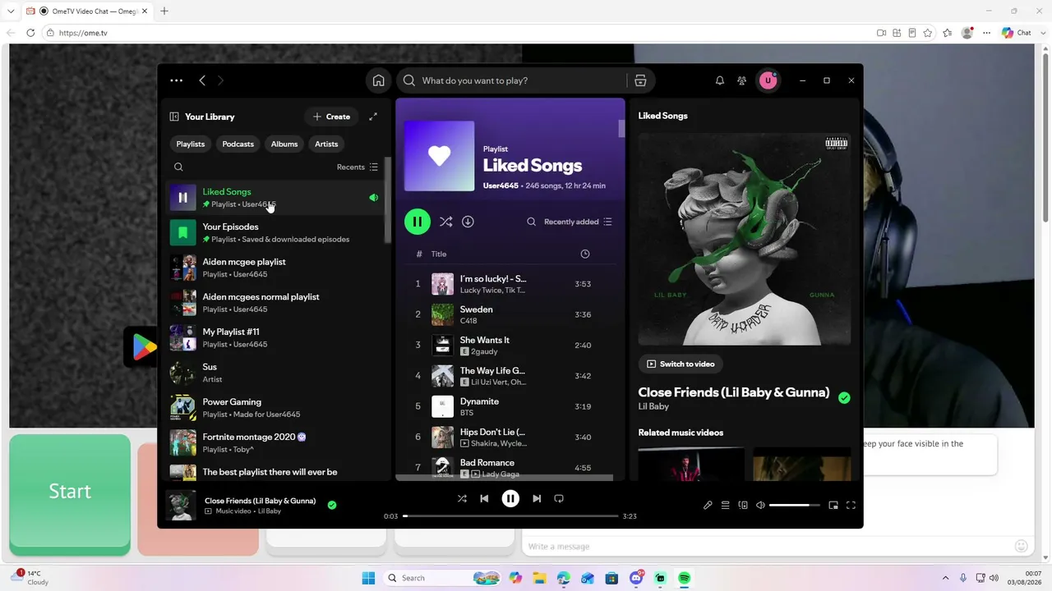Open the Recently added sort dropdown
This screenshot has width=1052, height=591.
(x=578, y=222)
